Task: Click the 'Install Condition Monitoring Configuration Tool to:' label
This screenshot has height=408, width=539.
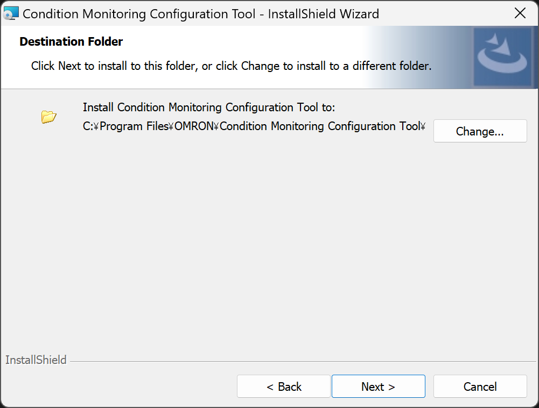Action: click(x=209, y=107)
